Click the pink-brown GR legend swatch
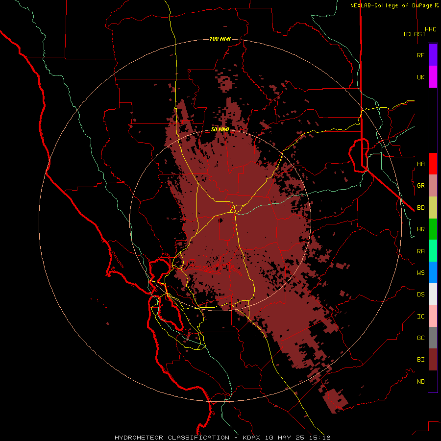This screenshot has width=441, height=441. coord(433,186)
